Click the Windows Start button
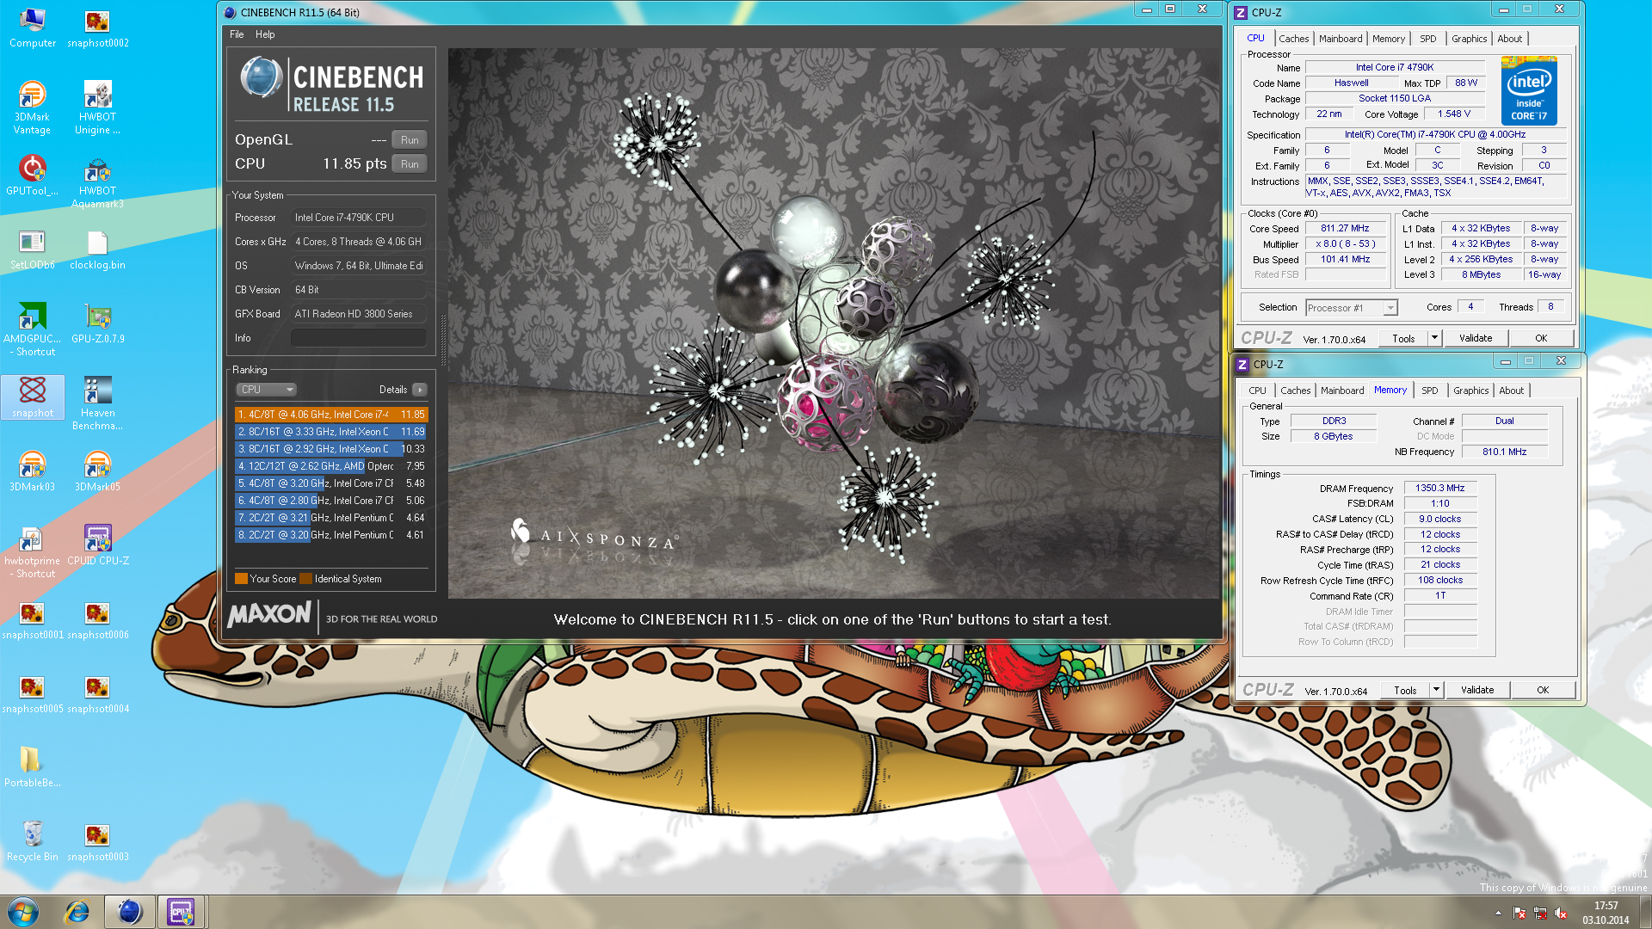 point(23,912)
